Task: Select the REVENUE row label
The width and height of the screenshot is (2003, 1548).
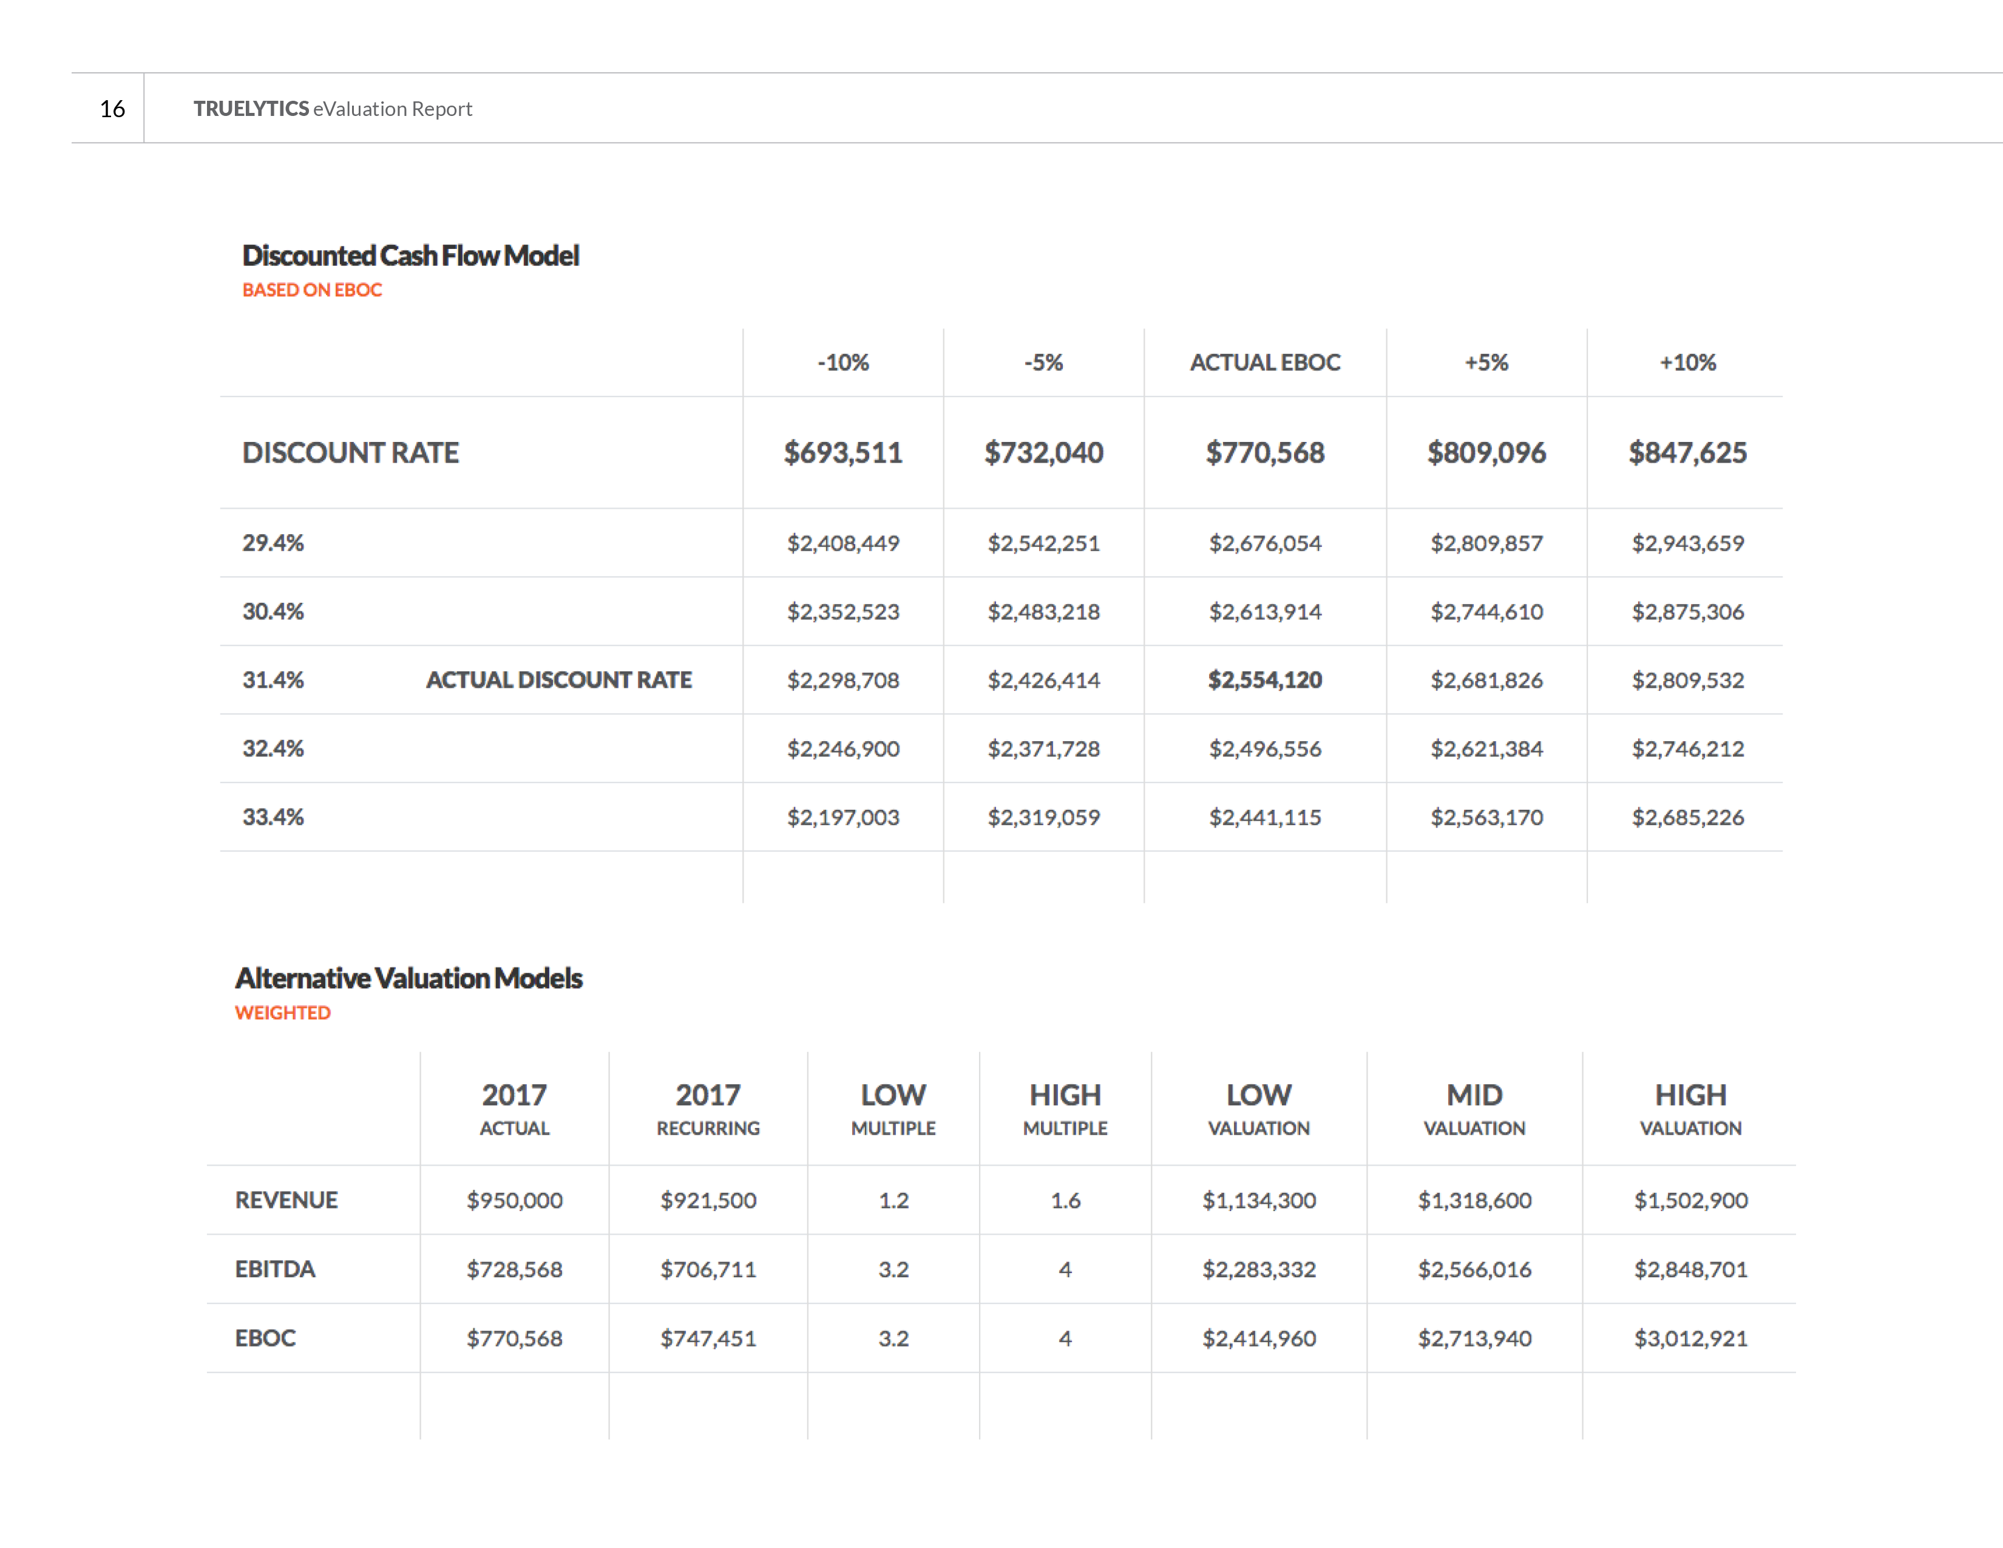Action: tap(286, 1200)
